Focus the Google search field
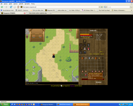Image resolution: width=133 pixels, height=106 pixels. tap(119, 7)
